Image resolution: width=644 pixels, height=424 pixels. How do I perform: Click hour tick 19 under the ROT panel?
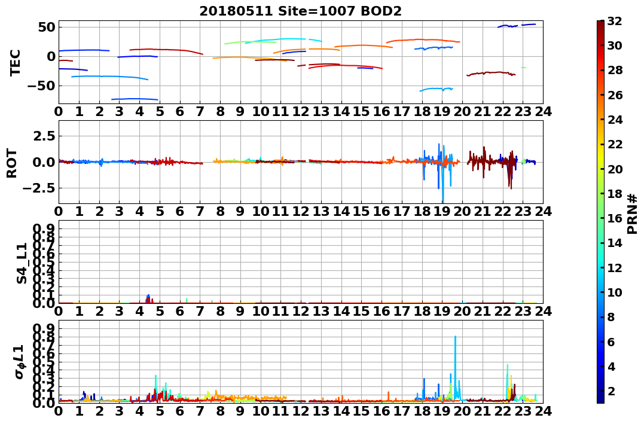point(442,211)
